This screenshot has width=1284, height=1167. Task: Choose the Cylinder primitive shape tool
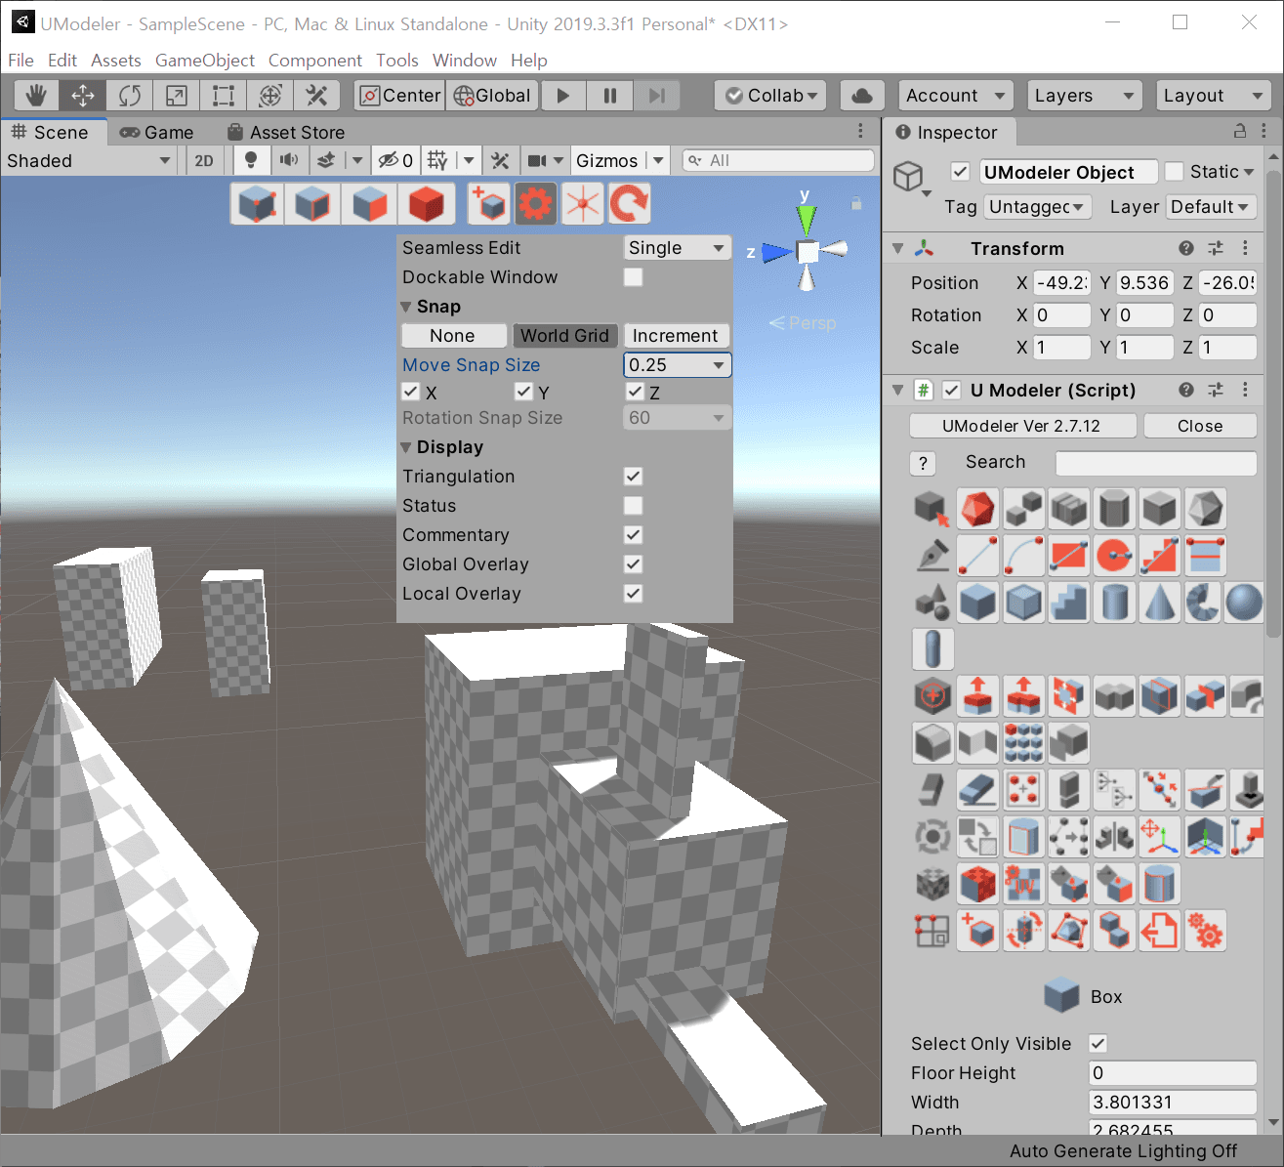point(1114,603)
